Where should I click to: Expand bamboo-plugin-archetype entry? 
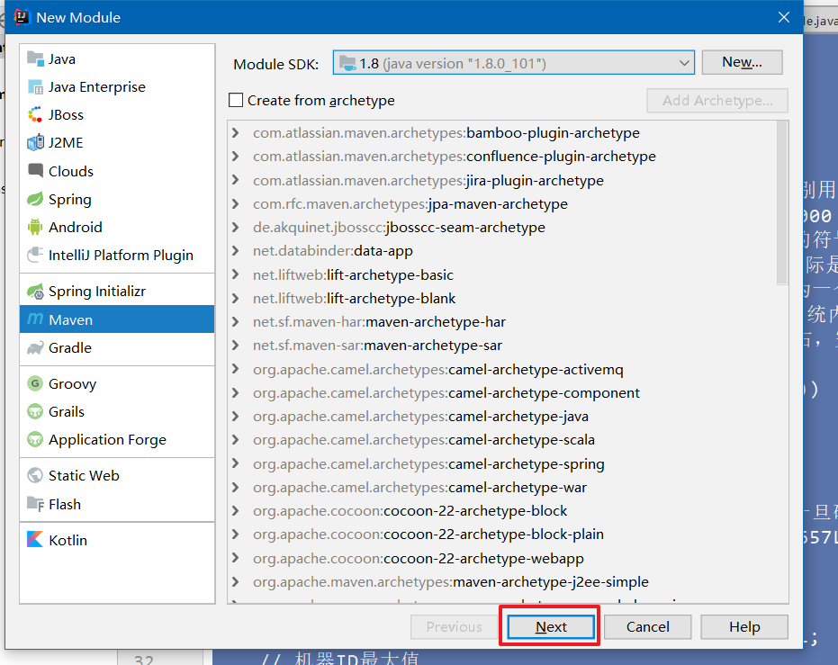(236, 132)
